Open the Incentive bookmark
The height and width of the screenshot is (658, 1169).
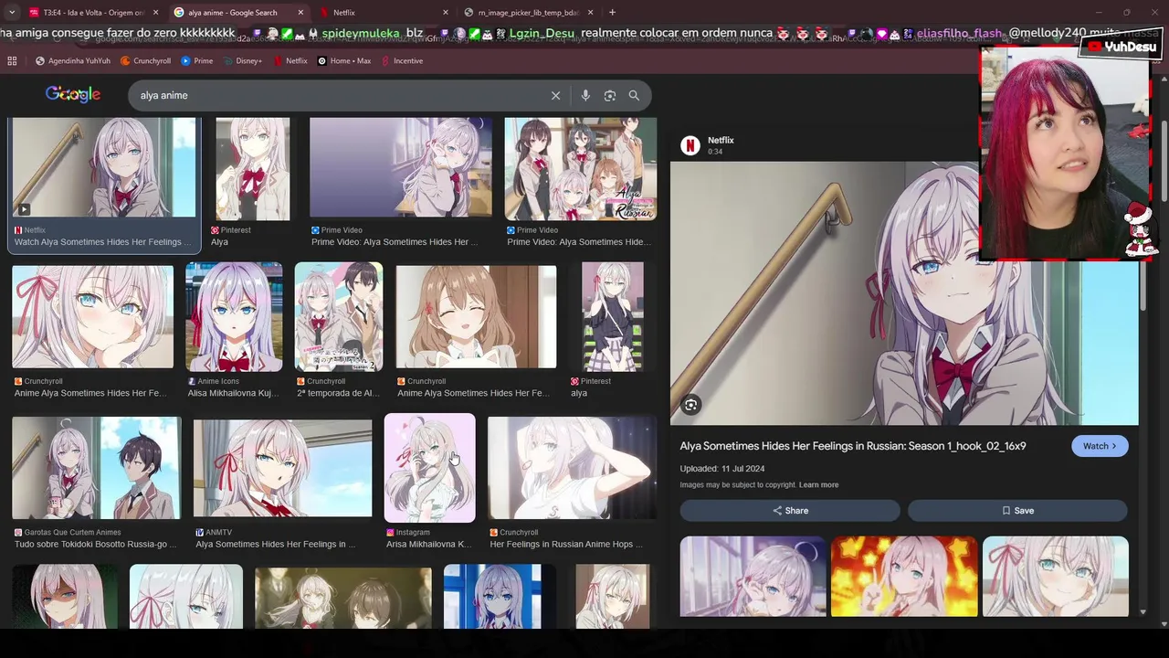pos(402,61)
